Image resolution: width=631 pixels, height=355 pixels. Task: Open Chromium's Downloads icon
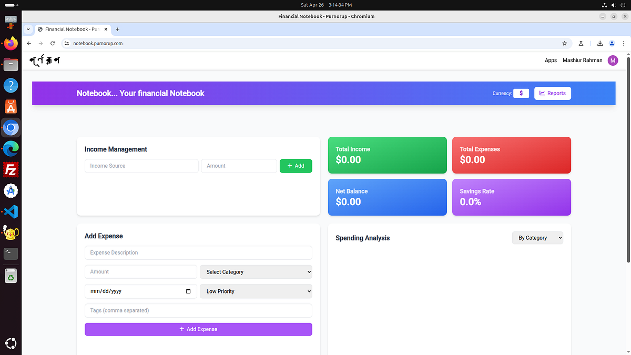point(599,43)
